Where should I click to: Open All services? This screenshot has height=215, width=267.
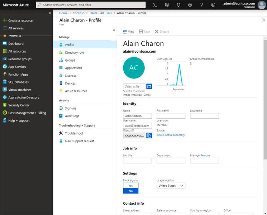click(x=14, y=28)
